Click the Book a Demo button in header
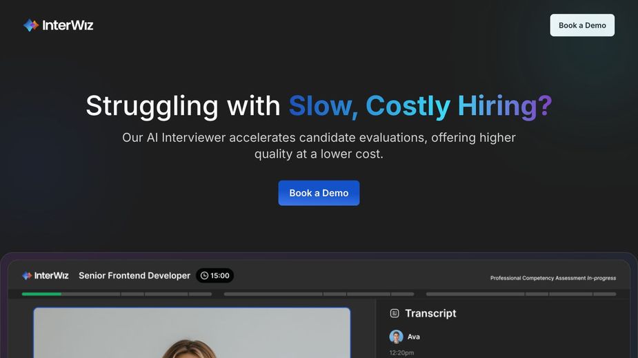 click(x=582, y=25)
